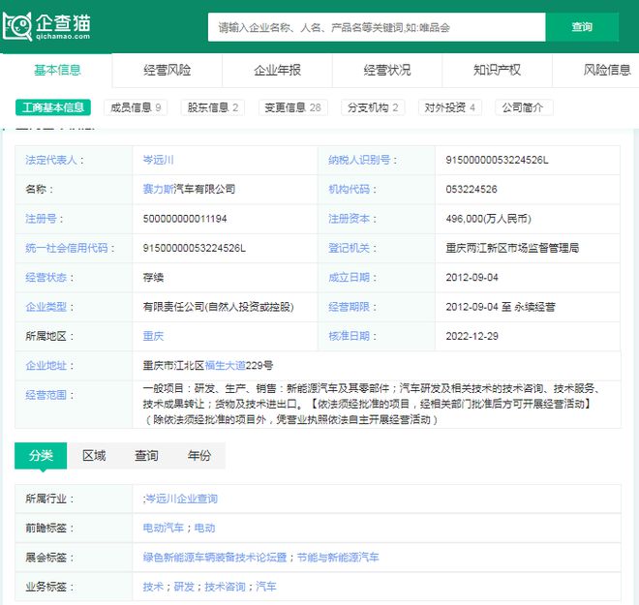Click the 电动汽车 tag link
The height and width of the screenshot is (605, 639).
point(163,528)
